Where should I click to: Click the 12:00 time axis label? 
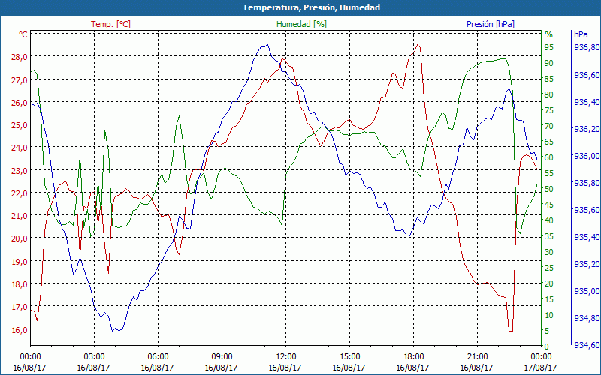coord(285,357)
